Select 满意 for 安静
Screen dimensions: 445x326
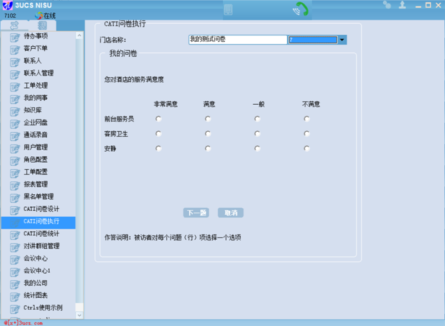point(208,149)
